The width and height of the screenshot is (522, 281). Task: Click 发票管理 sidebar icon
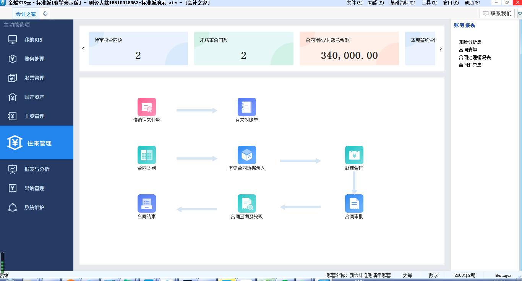(13, 78)
